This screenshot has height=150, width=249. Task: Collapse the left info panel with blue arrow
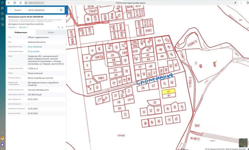67,10
